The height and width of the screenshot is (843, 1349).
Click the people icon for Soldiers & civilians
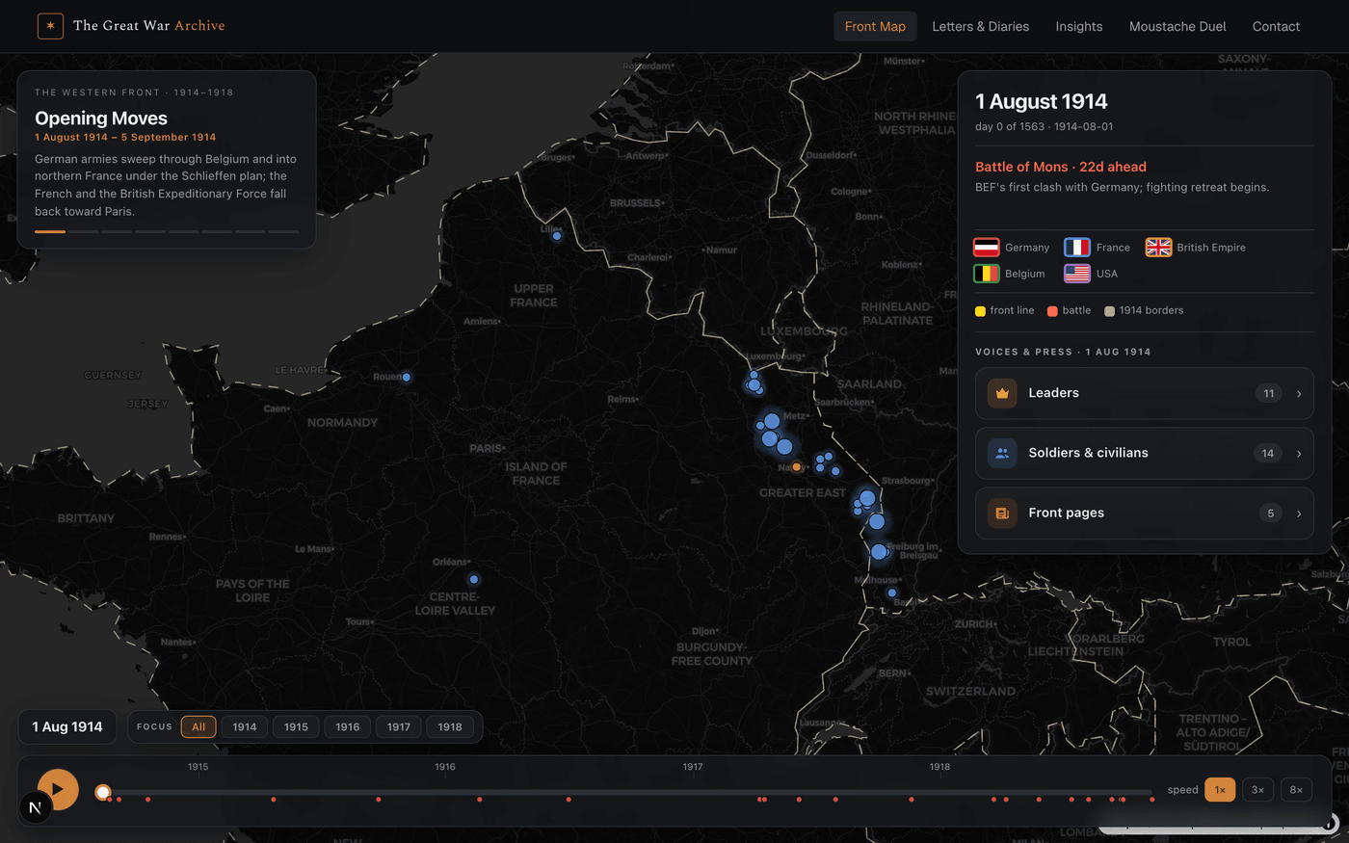coord(1002,453)
